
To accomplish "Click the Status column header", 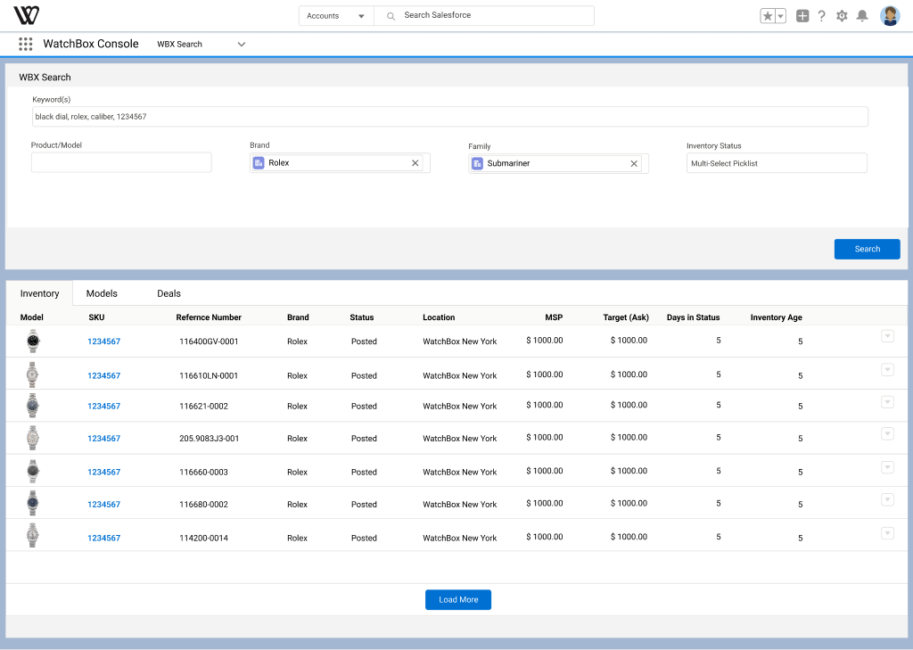I will [362, 317].
